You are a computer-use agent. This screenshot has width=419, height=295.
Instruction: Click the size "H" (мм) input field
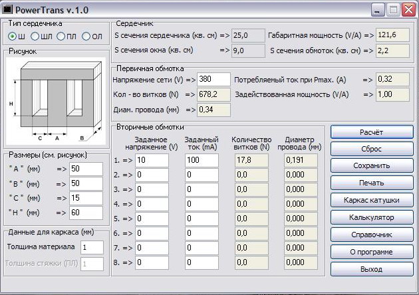click(x=86, y=213)
